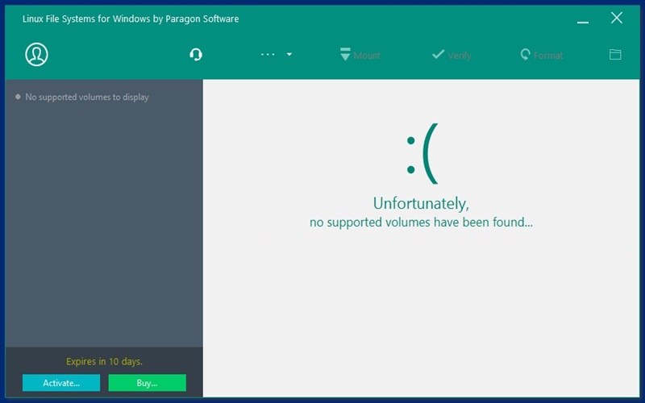Click the 'Unfortunately,' message heading
This screenshot has height=403, width=645.
(421, 203)
